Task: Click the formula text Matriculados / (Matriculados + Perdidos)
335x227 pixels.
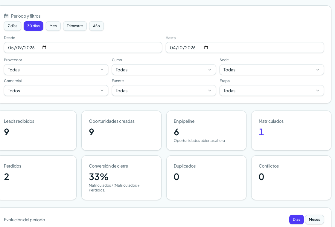Action: pyautogui.click(x=114, y=188)
